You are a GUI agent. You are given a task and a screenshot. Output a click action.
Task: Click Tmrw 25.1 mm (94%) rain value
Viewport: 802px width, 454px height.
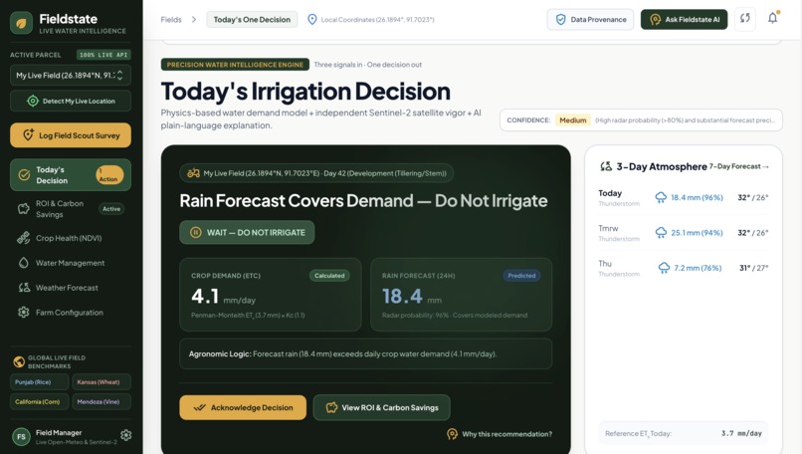697,232
